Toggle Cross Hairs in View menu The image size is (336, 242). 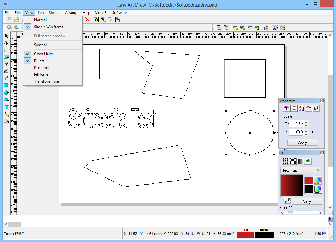tap(53, 54)
